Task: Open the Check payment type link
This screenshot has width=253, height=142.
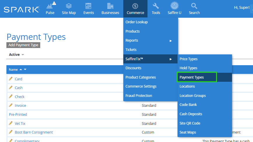Action: pyautogui.click(x=20, y=97)
